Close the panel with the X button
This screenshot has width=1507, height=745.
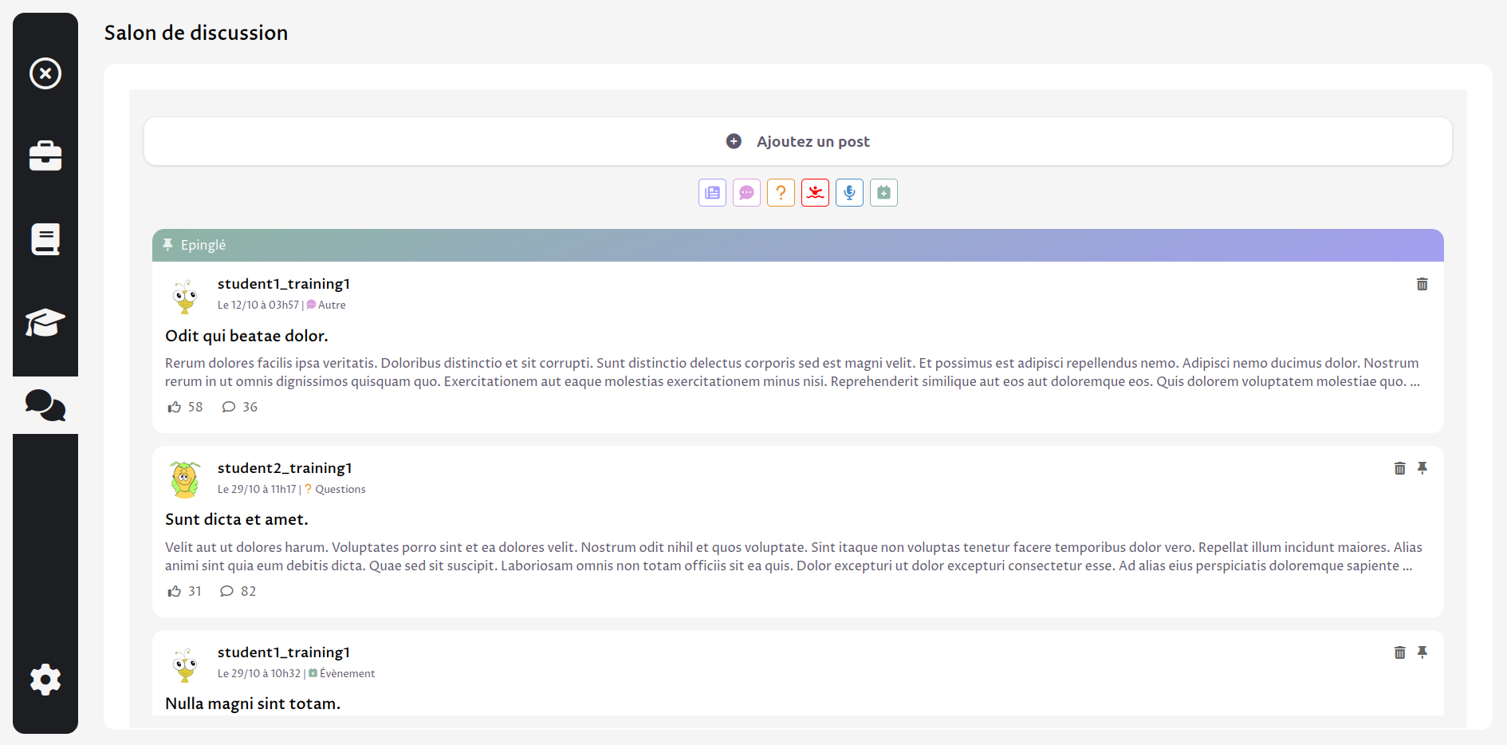(45, 73)
